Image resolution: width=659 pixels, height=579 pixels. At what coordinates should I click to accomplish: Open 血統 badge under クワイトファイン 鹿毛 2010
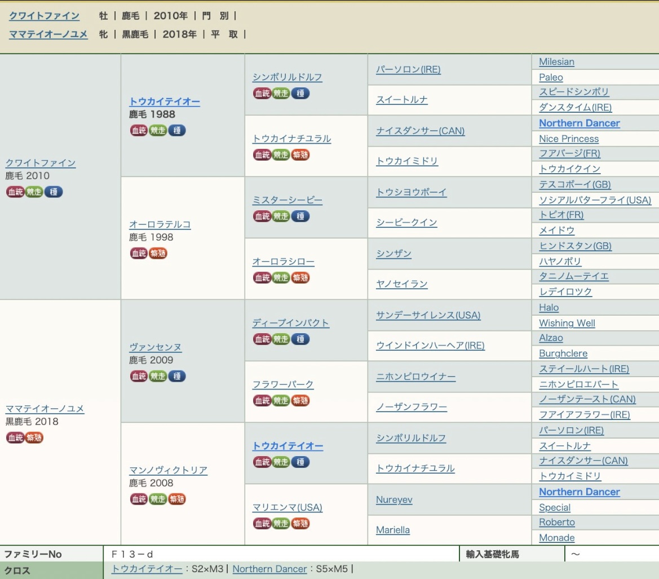point(15,192)
